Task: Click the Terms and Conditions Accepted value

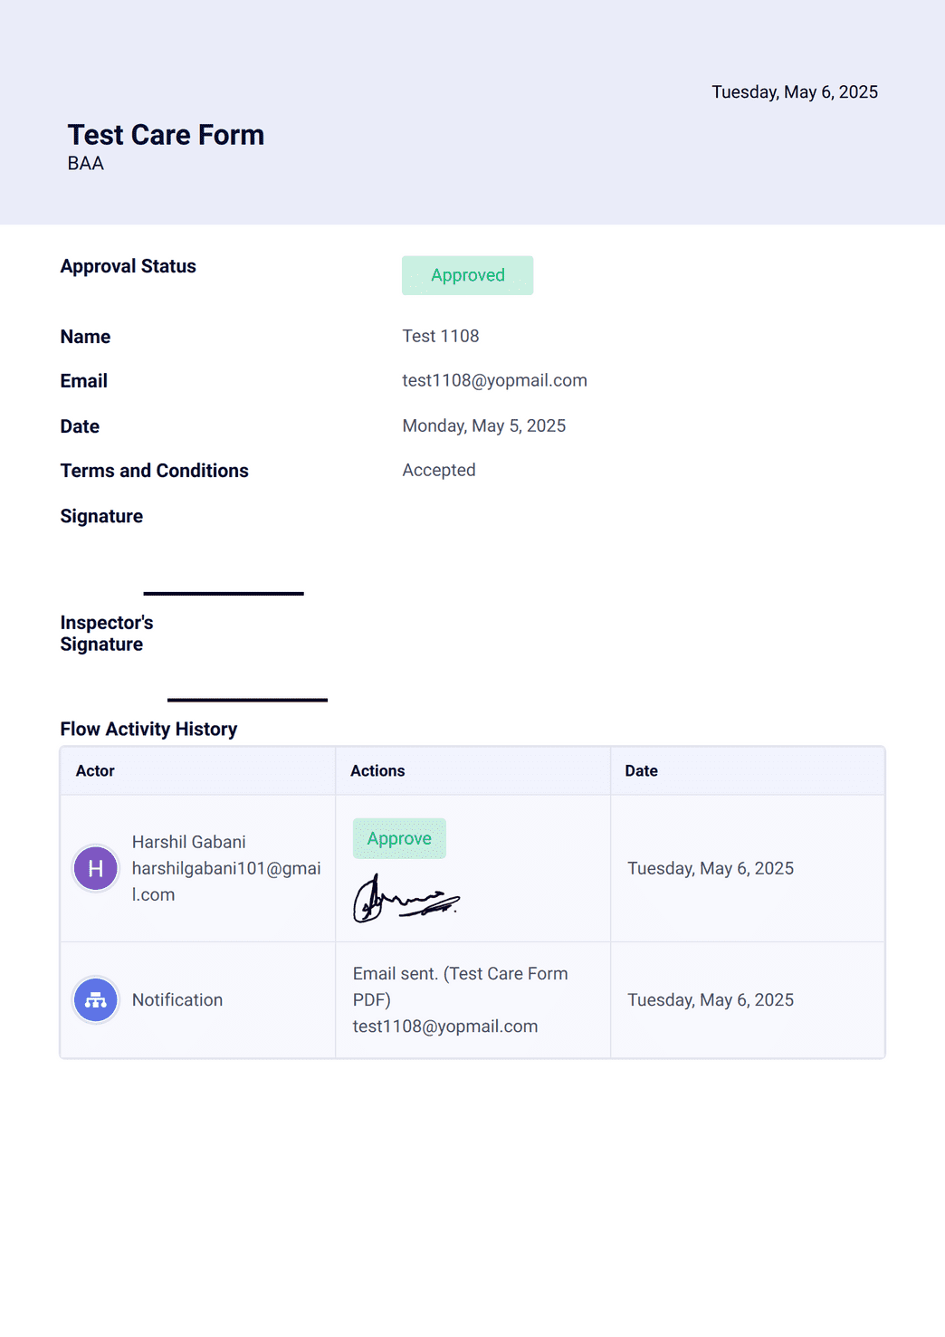Action: (439, 471)
